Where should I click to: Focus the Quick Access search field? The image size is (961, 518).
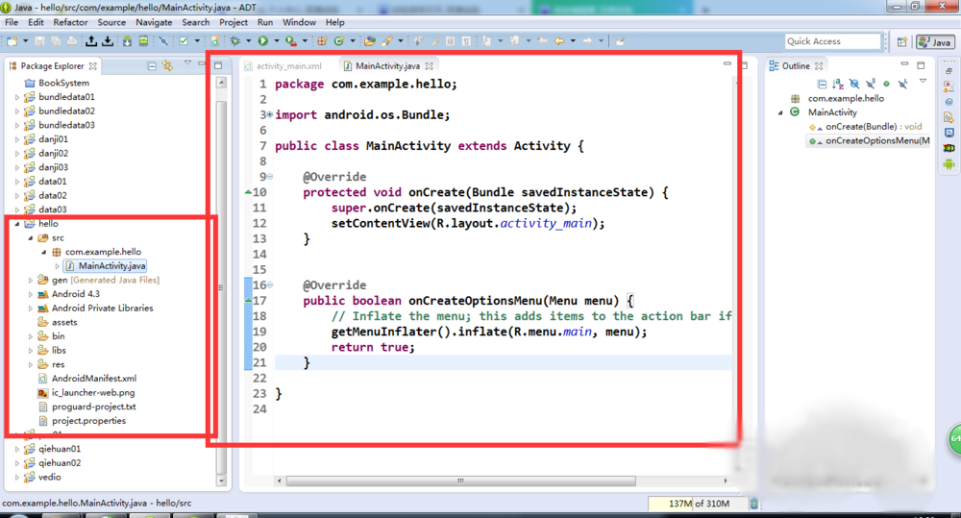(832, 41)
